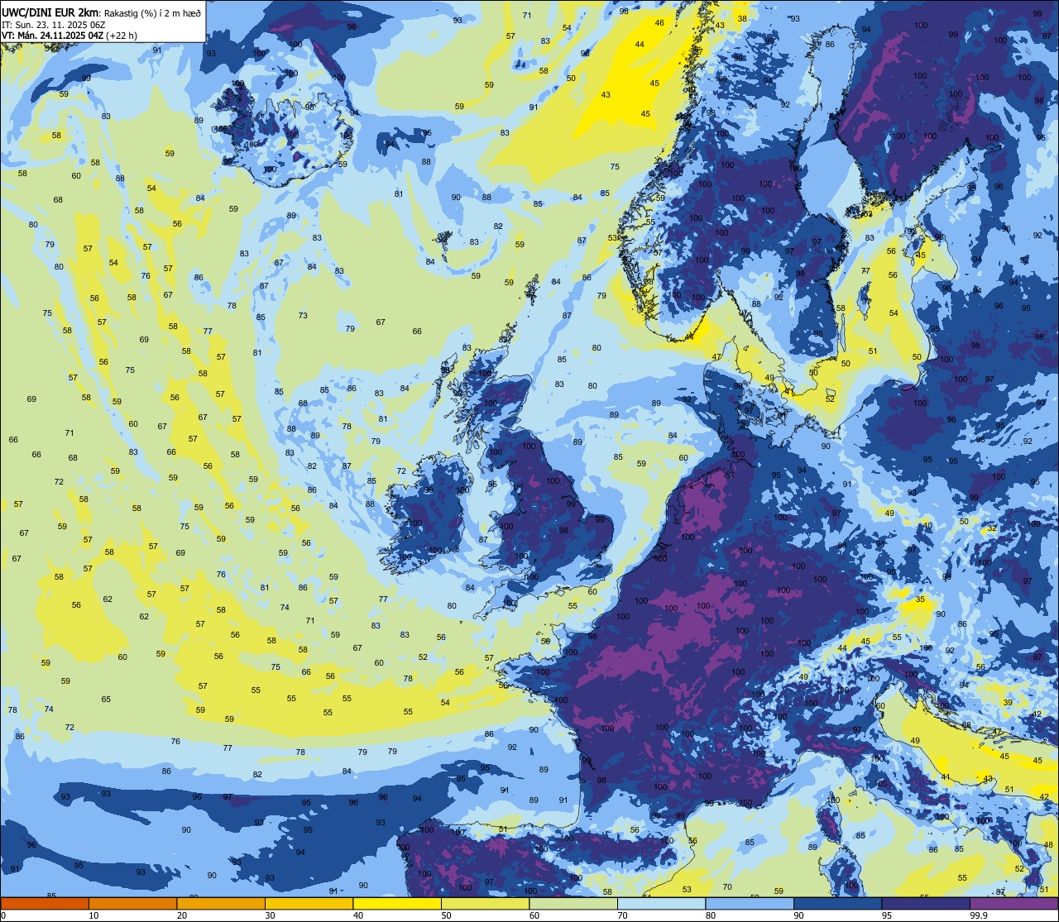Click the '95' tick label on the legend
This screenshot has height=922, width=1059.
(887, 915)
